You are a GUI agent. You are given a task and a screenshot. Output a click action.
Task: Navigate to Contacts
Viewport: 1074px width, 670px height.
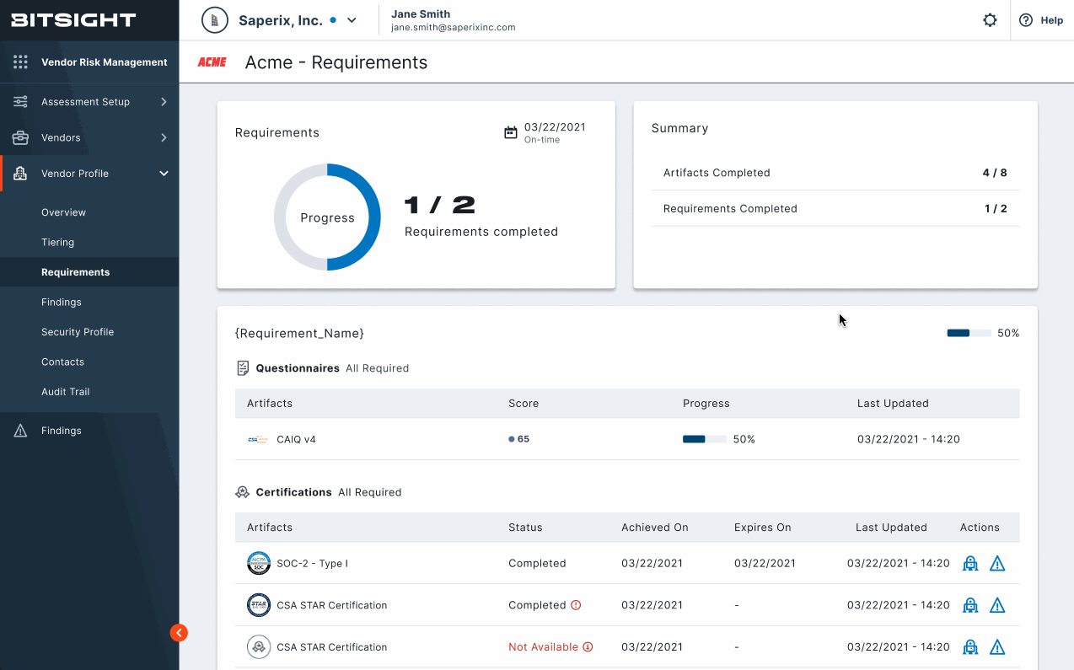click(x=62, y=362)
